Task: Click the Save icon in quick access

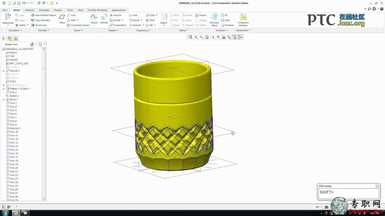Action: tap(19, 3)
